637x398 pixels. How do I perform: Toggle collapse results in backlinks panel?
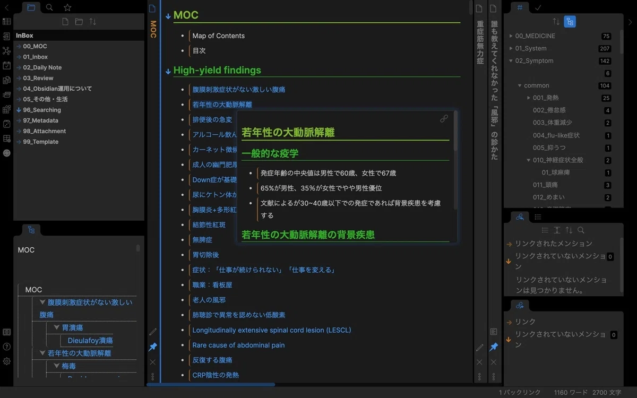[545, 230]
